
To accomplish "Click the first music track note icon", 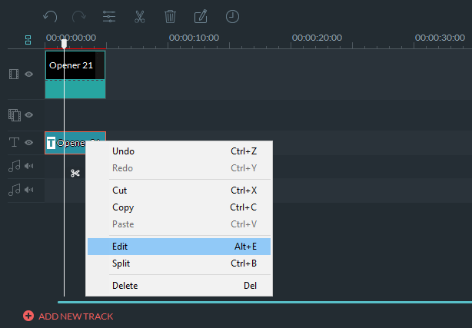I will coord(15,166).
